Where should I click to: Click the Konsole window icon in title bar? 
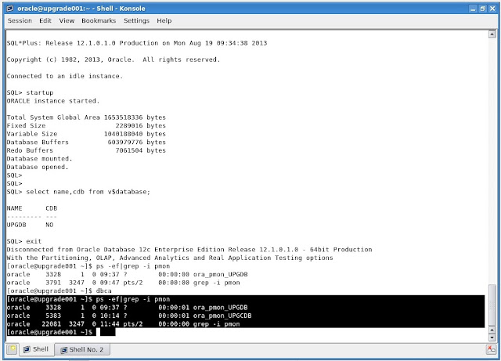(x=10, y=9)
